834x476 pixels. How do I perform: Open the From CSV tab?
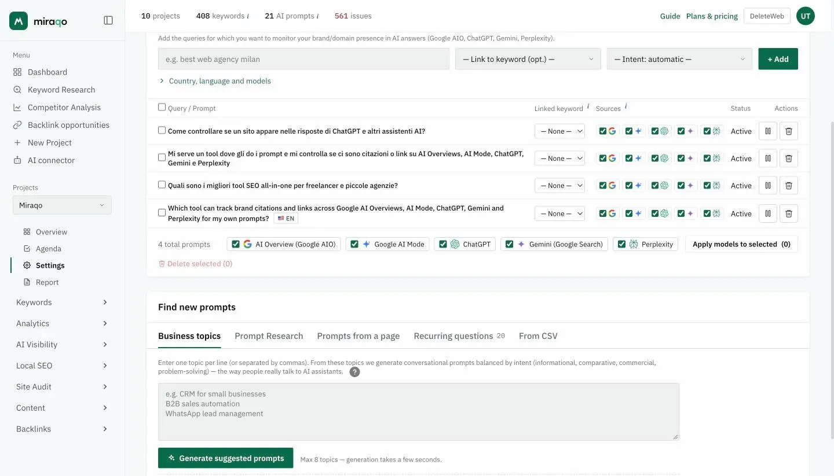538,336
